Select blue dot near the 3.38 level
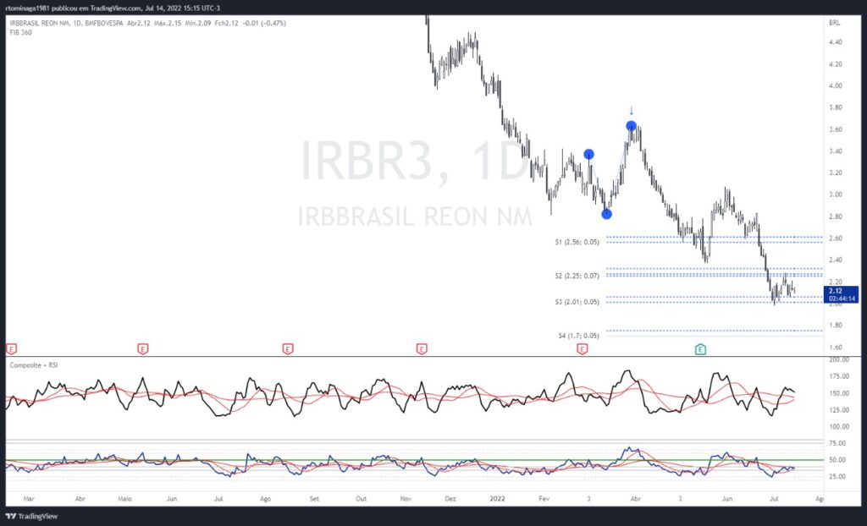This screenshot has width=867, height=526. coord(589,154)
